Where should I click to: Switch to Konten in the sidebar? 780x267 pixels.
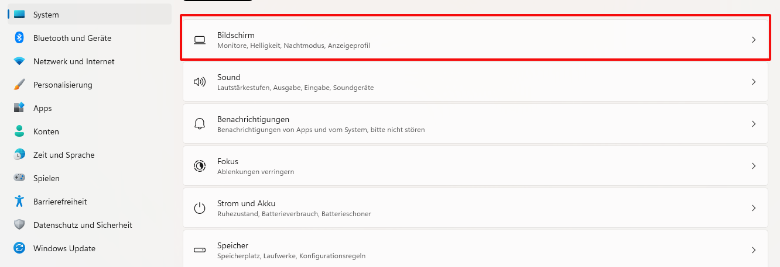[46, 131]
